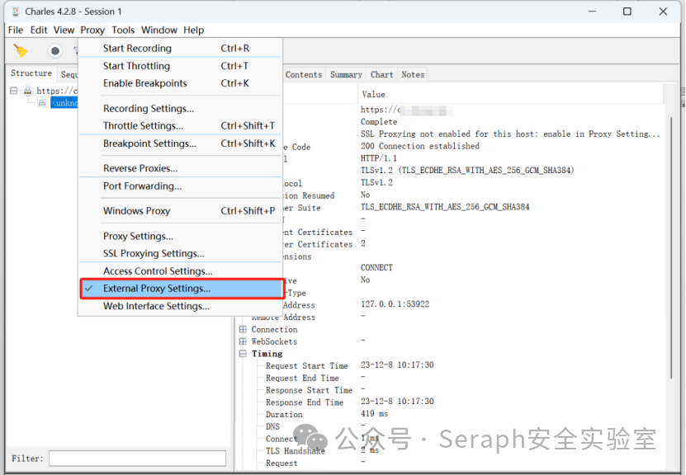
Task: Click the https host tree row
Action: [57, 91]
